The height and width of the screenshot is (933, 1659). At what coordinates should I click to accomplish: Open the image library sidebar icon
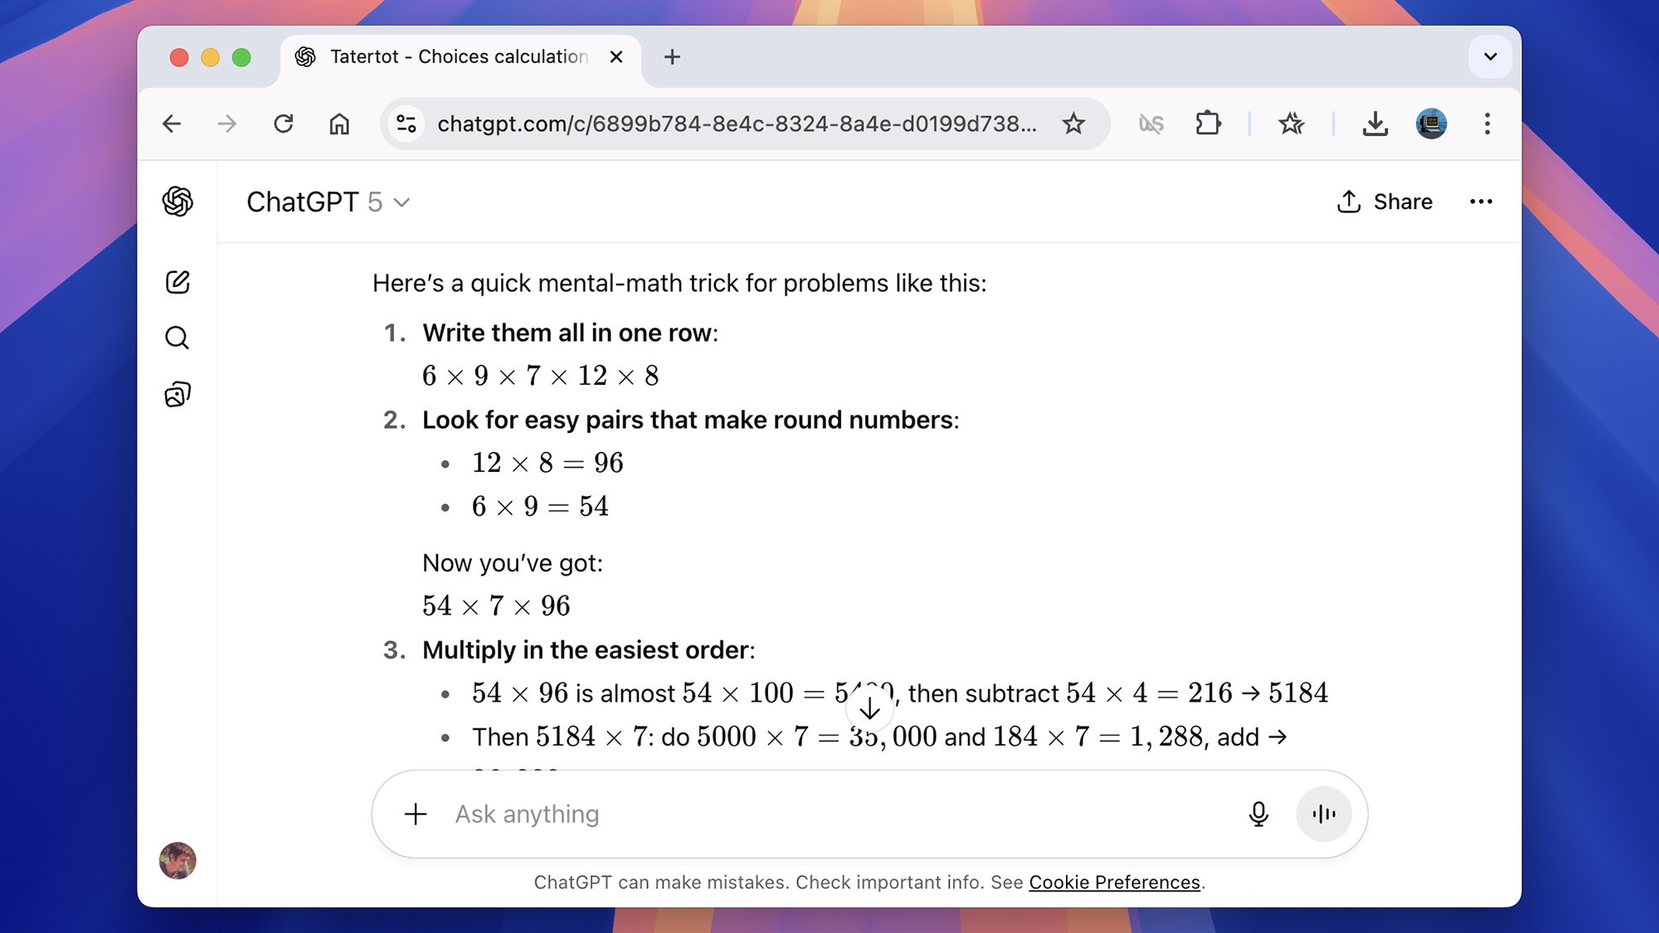(178, 395)
